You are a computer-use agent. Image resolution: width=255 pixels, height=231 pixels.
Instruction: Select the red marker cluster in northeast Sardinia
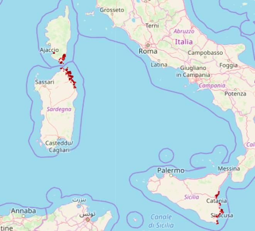[70, 77]
